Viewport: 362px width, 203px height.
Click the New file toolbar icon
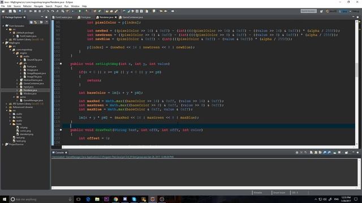click(3, 11)
